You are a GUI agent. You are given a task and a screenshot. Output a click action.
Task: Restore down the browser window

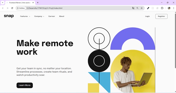167,3
